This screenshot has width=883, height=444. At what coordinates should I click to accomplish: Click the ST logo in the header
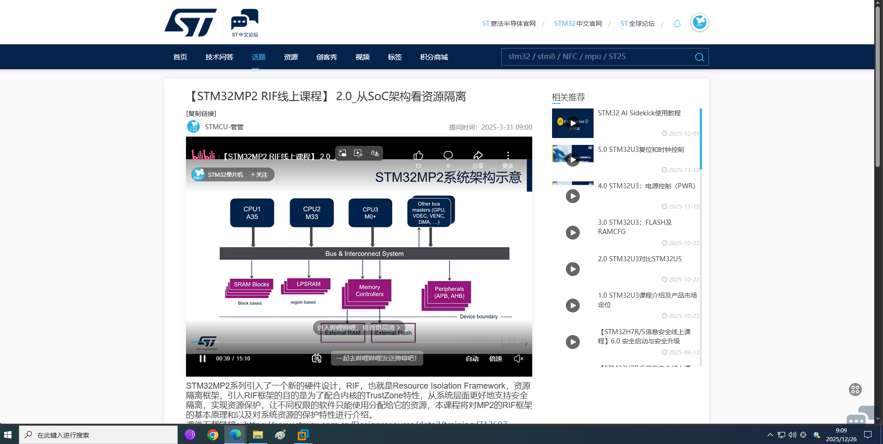[x=191, y=22]
